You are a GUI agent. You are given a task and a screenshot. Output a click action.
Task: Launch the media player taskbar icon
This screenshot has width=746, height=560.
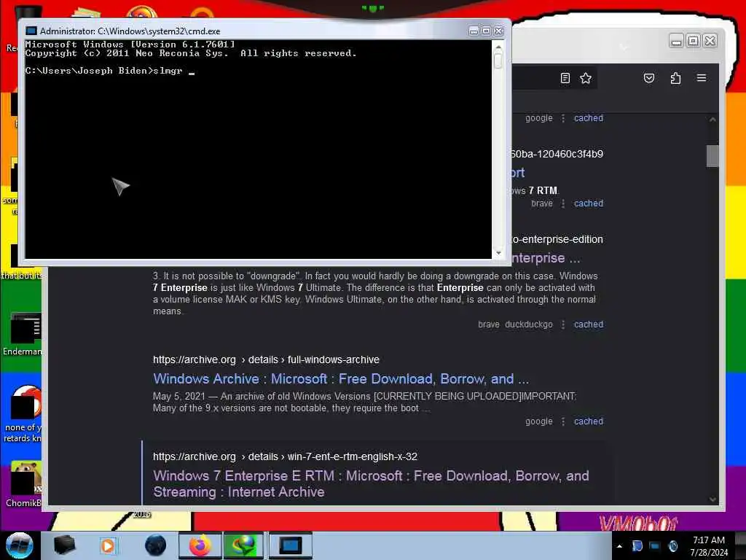pos(108,545)
